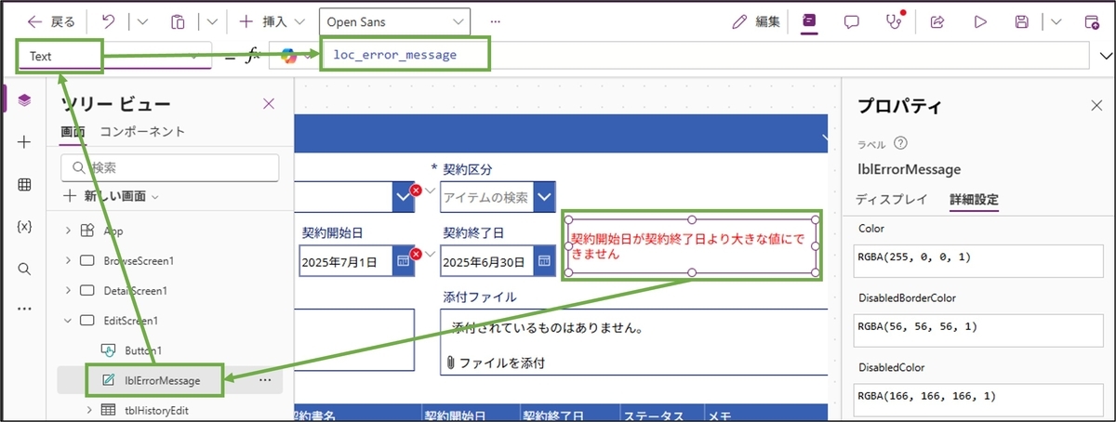The image size is (1116, 422).
Task: Open the Text property selector dropdown
Action: tap(114, 56)
